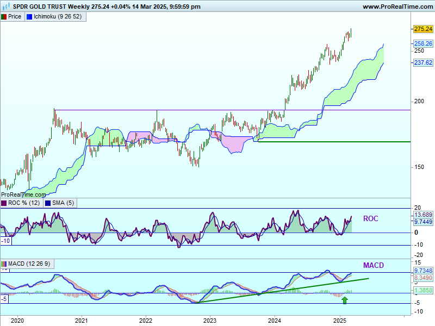435x326 pixels.
Task: Click the ROC value tag 13.689
Action: pos(422,215)
